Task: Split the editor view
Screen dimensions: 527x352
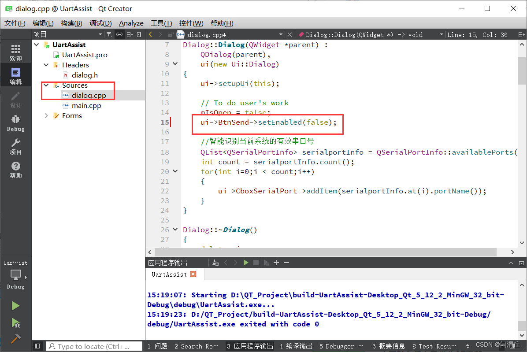Action: click(521, 34)
